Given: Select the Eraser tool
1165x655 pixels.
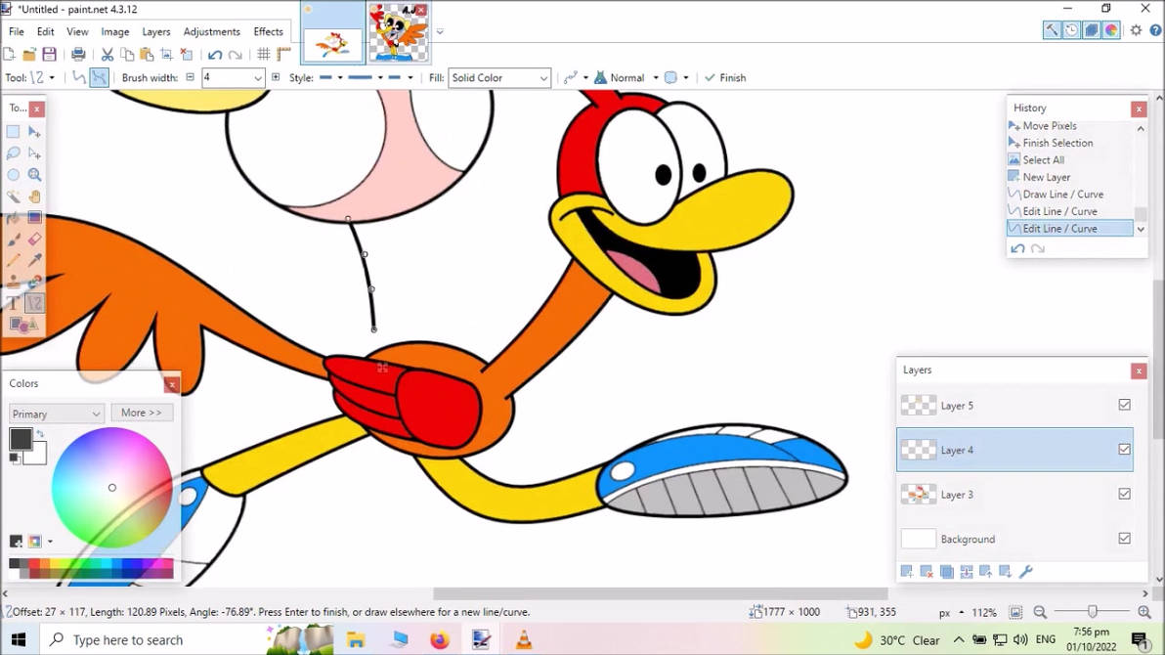Looking at the screenshot, I should (x=34, y=240).
